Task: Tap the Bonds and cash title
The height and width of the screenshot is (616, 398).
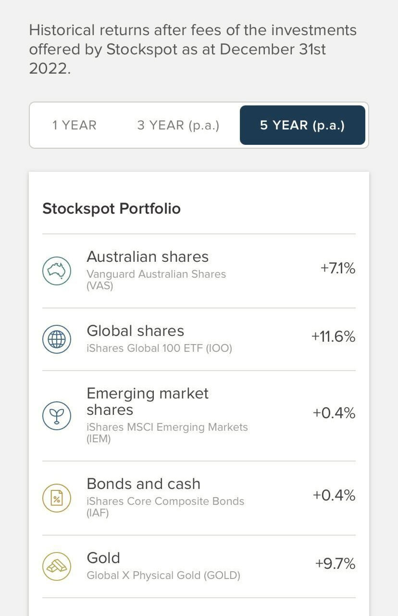Action: pyautogui.click(x=143, y=484)
